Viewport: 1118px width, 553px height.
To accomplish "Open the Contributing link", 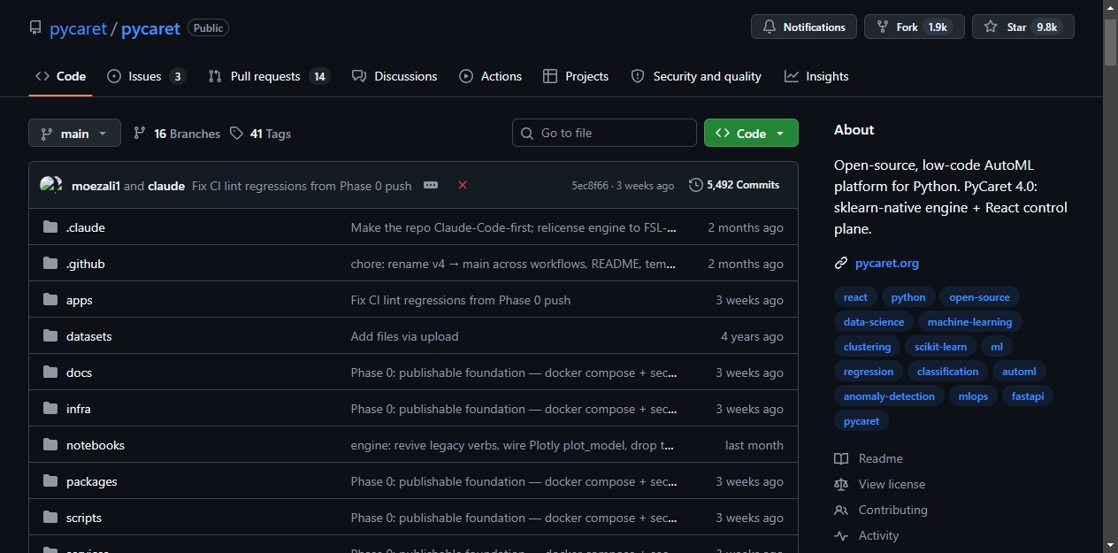I will tap(881, 510).
